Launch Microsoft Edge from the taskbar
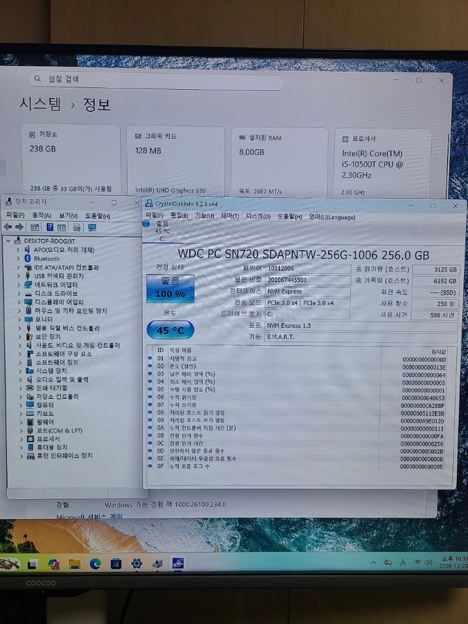Screen dimensions: 468x624 (x=95, y=563)
